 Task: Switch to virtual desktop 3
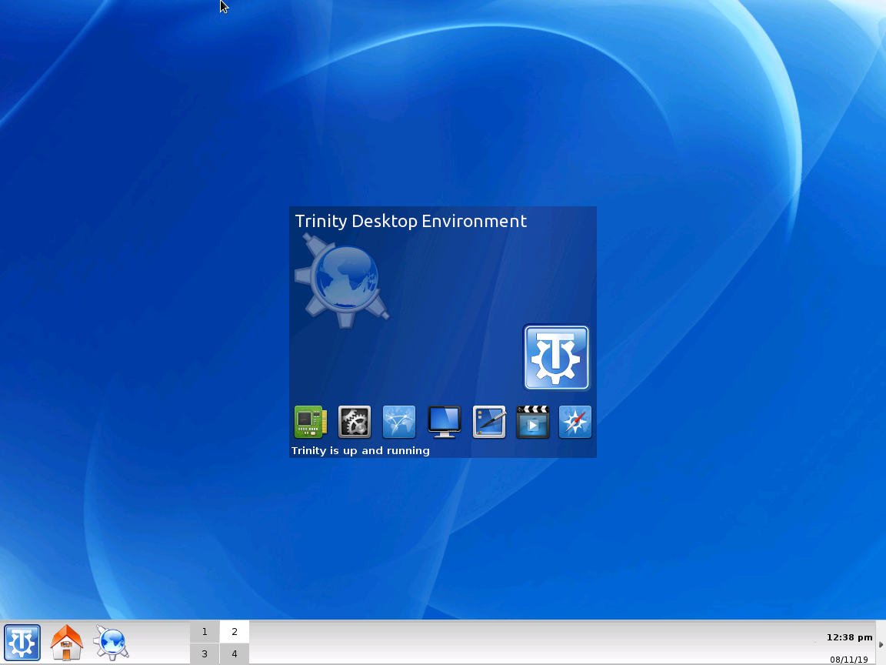pyautogui.click(x=205, y=653)
